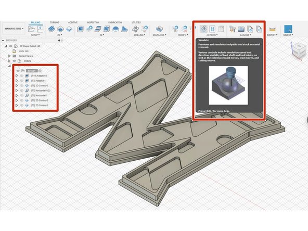Toggle the eye for 2D Contour3
This screenshot has width=308, height=231.
pyautogui.click(x=22, y=86)
